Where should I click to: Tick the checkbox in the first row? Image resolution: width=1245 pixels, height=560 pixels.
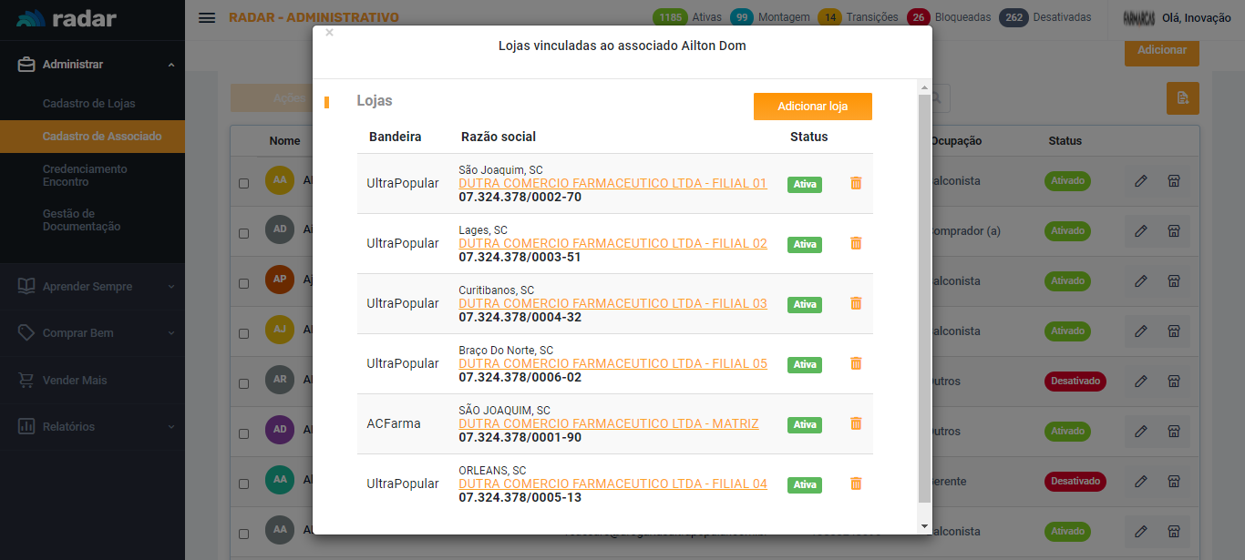click(243, 183)
